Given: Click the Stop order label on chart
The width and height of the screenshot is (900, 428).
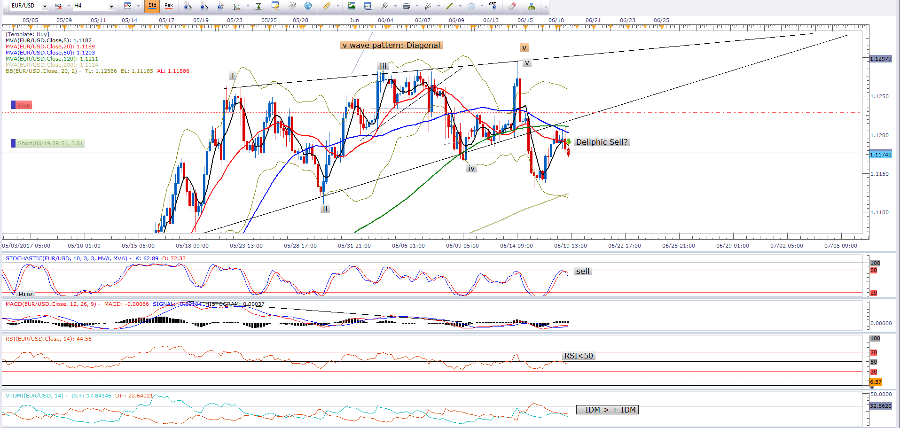Looking at the screenshot, I should pos(23,105).
